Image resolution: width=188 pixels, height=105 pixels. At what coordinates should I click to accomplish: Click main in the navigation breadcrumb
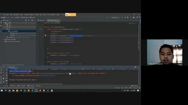click(x=33, y=17)
